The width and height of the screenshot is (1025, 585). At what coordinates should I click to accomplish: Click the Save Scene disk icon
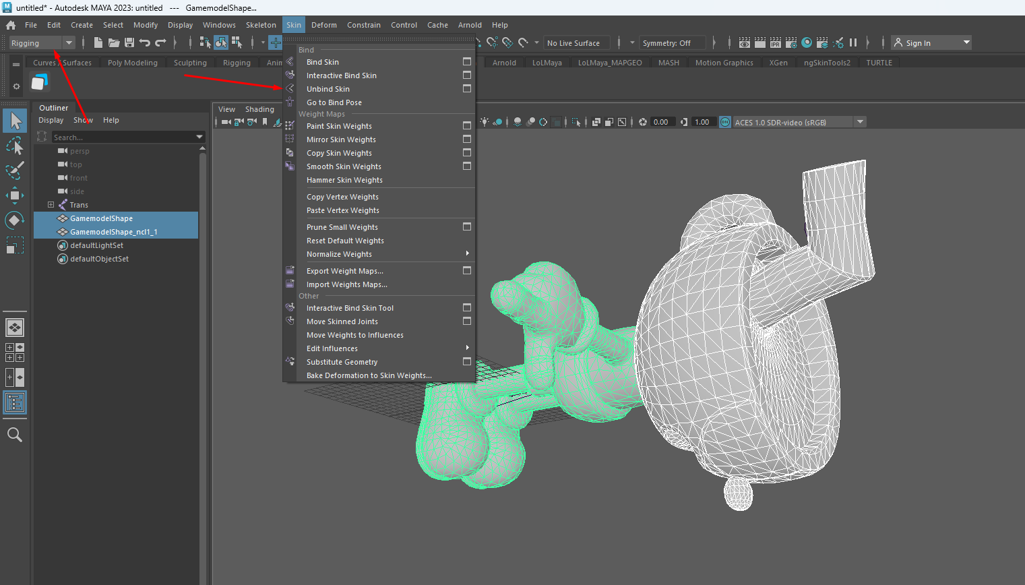[129, 42]
